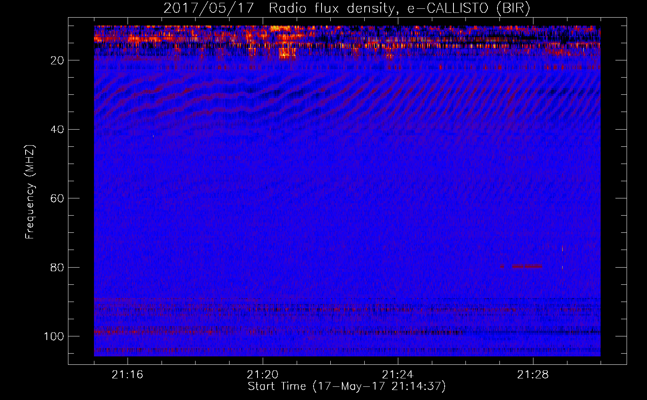The width and height of the screenshot is (647, 400).
Task: Click the 60 MHz frequency tick label
Action: pos(58,198)
